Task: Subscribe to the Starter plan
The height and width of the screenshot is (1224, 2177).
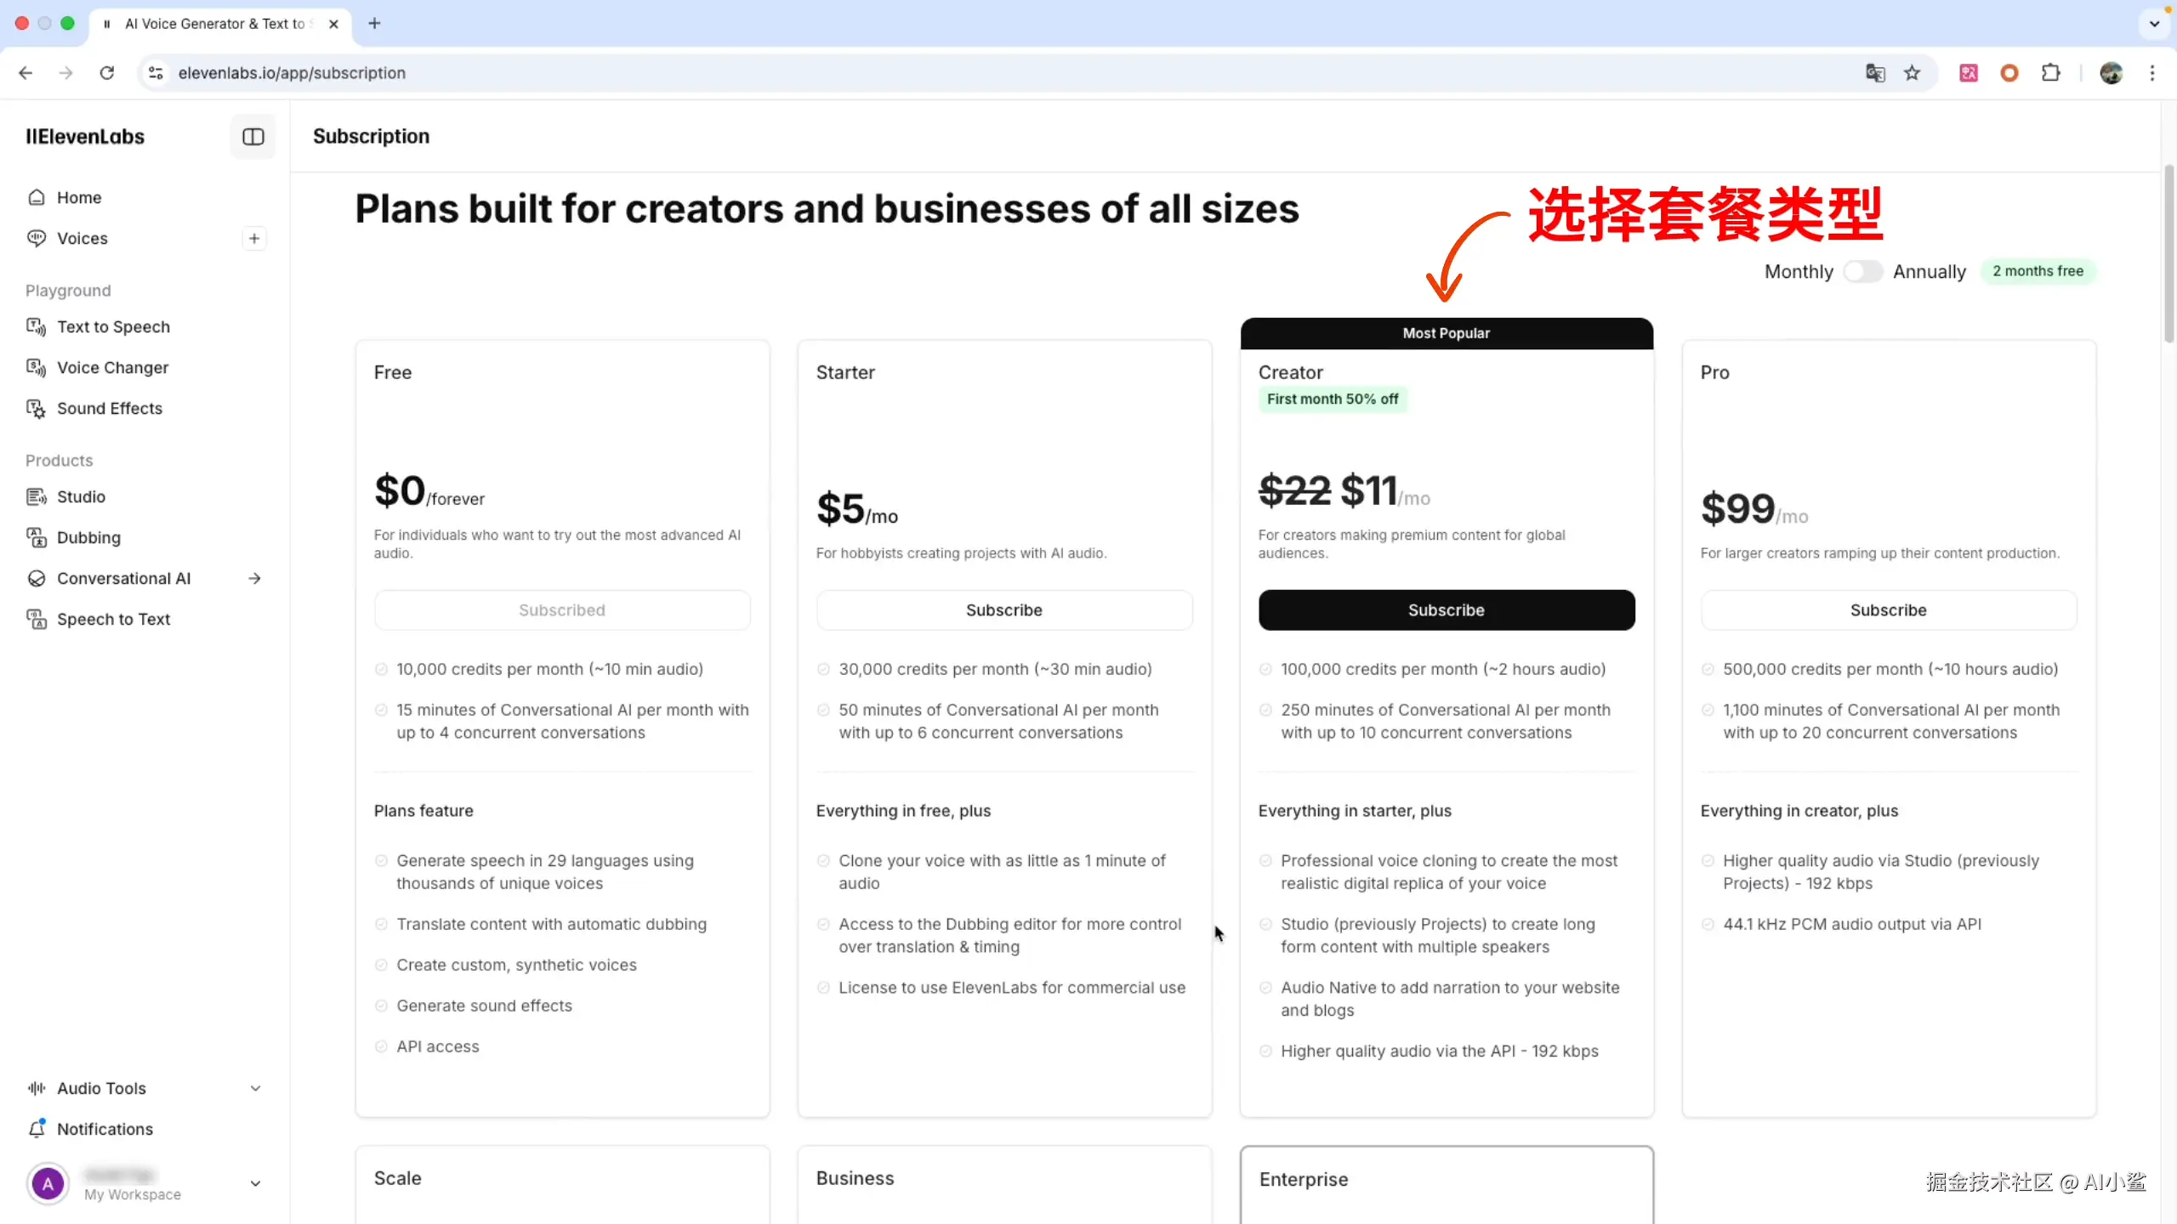Action: coord(1003,610)
